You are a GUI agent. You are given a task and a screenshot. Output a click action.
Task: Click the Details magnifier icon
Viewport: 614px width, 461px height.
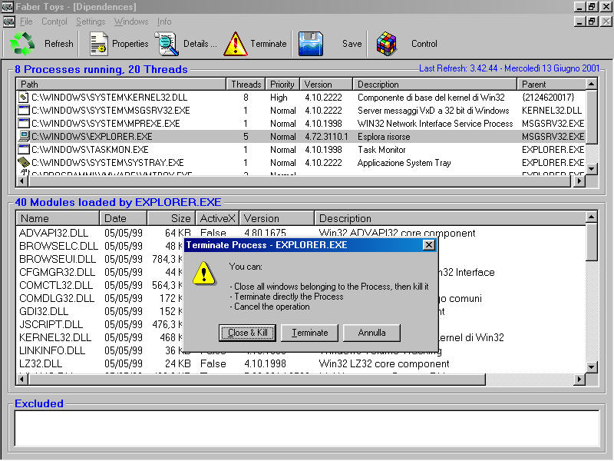point(167,44)
